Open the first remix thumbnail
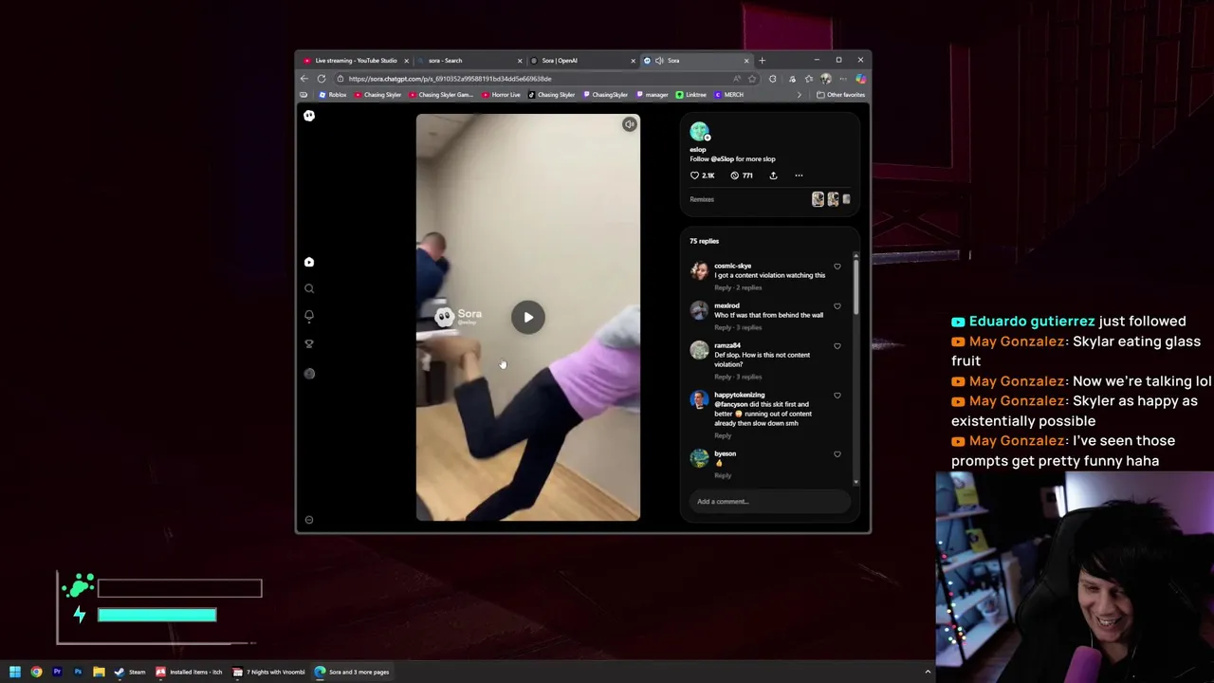Screen dimensions: 1214x683 click(818, 199)
